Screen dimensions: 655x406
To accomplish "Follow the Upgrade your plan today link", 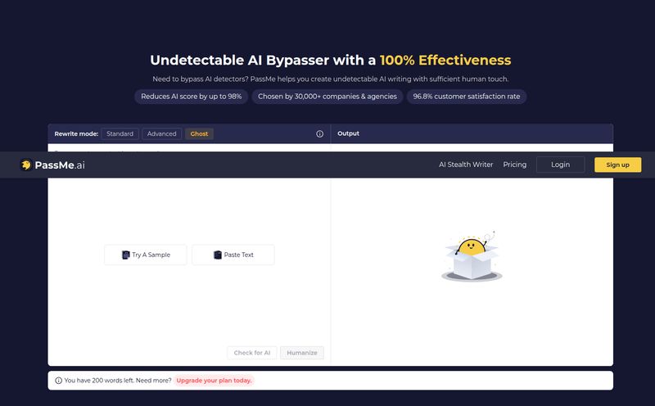I will coord(214,381).
